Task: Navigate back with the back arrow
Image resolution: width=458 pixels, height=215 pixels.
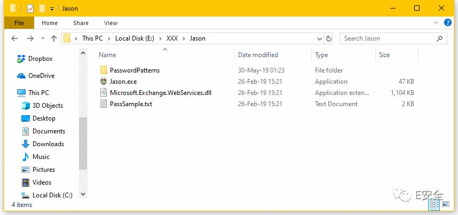Action: tap(15, 38)
